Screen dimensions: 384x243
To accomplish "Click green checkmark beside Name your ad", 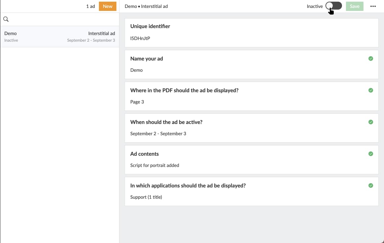I will click(370, 59).
